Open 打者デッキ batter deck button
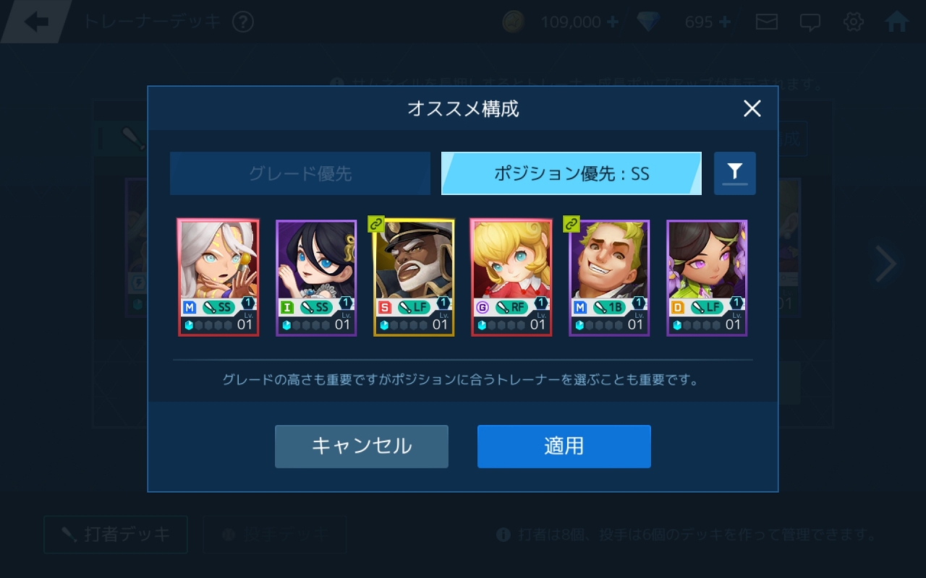Image resolution: width=926 pixels, height=578 pixels. [x=116, y=535]
